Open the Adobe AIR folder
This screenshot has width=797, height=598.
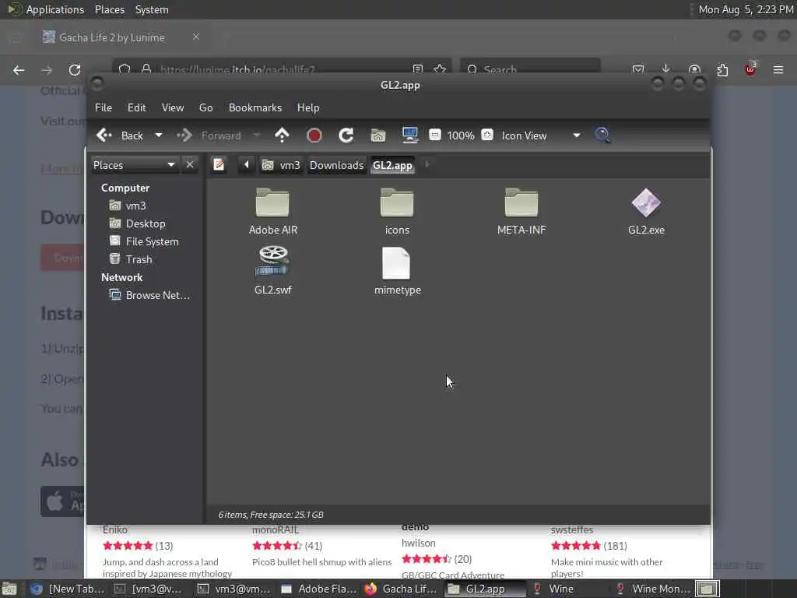coord(273,211)
